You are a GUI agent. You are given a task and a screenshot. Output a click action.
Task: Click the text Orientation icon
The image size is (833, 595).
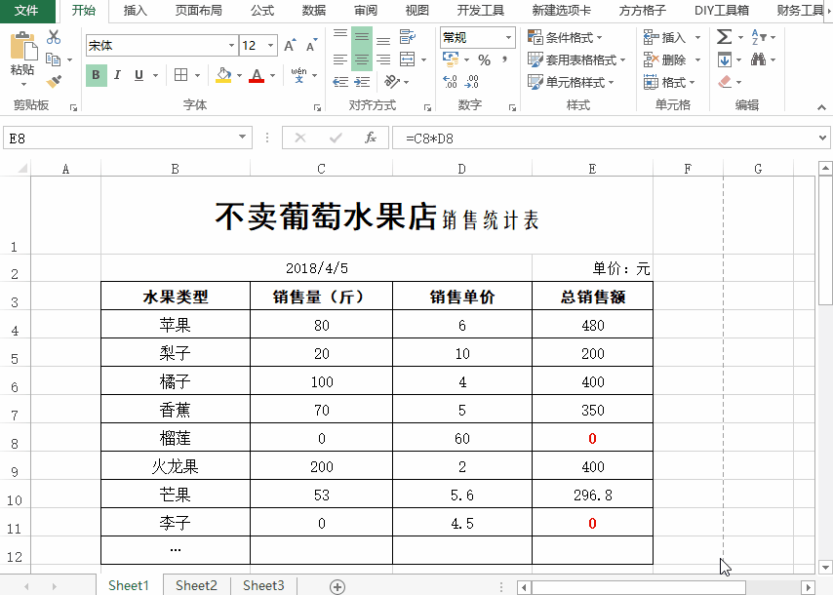click(392, 81)
